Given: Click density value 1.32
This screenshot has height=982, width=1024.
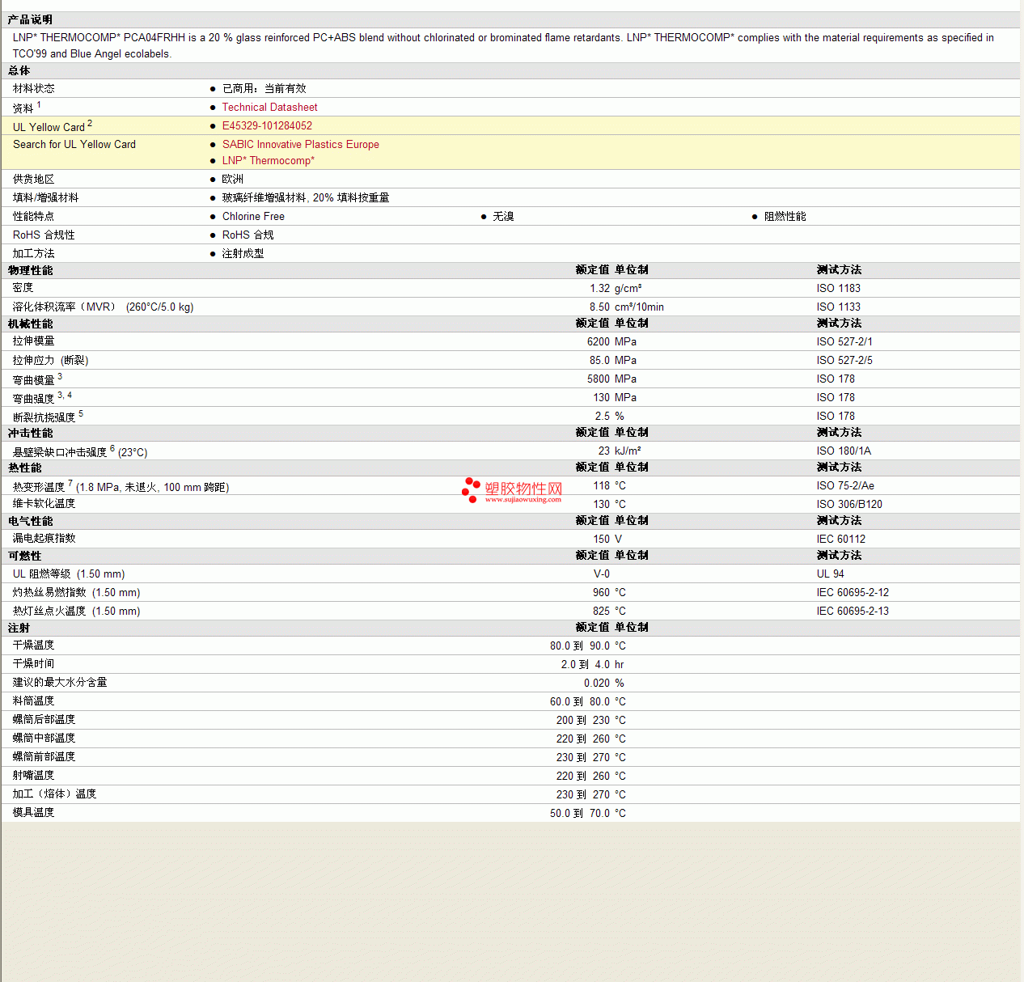Looking at the screenshot, I should [x=600, y=288].
